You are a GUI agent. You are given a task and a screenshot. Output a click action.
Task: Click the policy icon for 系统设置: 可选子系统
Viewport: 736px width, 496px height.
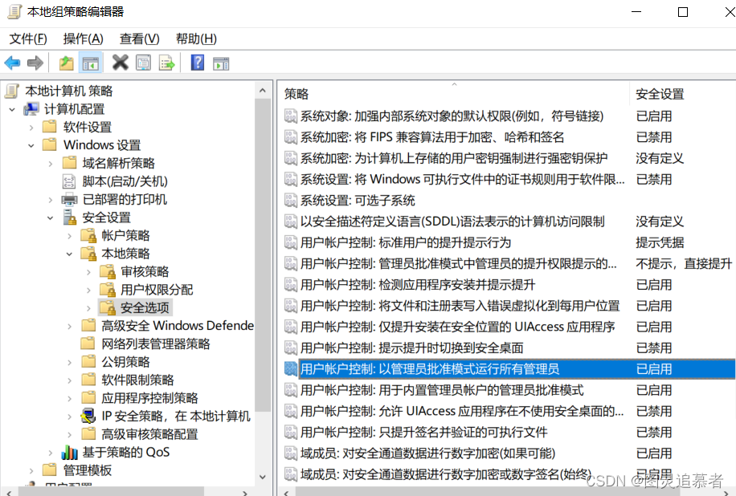291,200
